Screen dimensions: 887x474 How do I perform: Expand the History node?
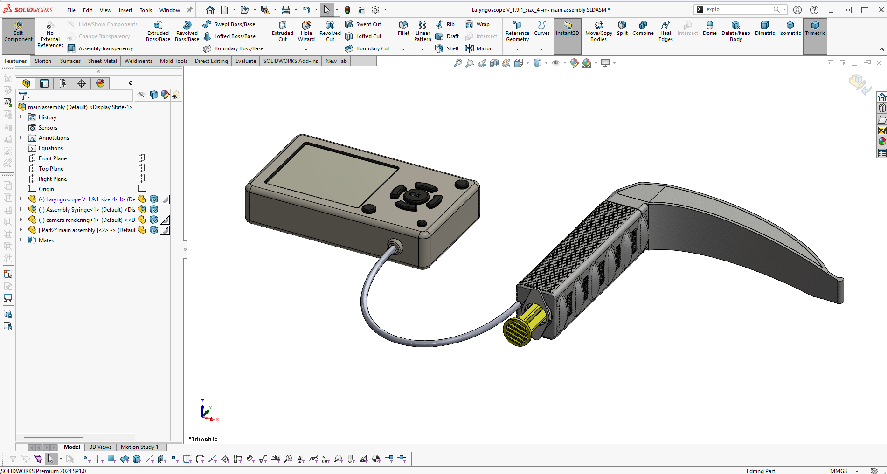[21, 117]
